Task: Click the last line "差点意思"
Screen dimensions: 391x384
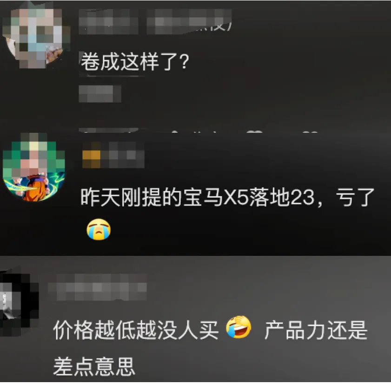Action: (x=94, y=366)
